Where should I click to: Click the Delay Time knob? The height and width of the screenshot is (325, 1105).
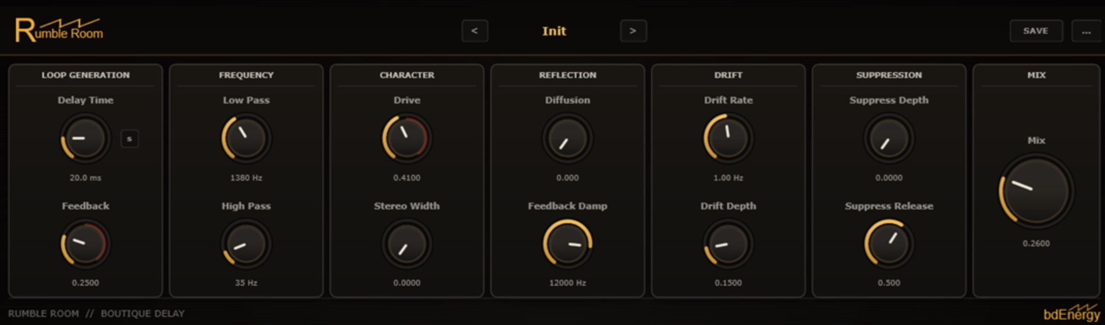(x=86, y=138)
